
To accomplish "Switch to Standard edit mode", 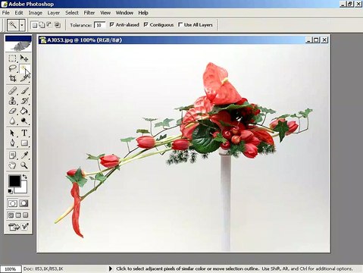I will pos(13,203).
